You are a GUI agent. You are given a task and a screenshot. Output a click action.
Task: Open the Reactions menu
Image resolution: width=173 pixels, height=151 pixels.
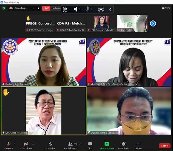coord(123,146)
